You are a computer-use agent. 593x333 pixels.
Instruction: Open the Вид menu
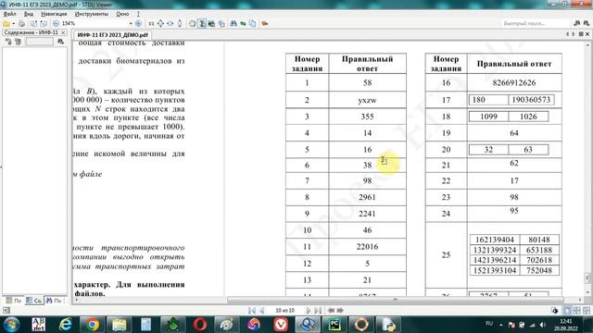point(29,14)
